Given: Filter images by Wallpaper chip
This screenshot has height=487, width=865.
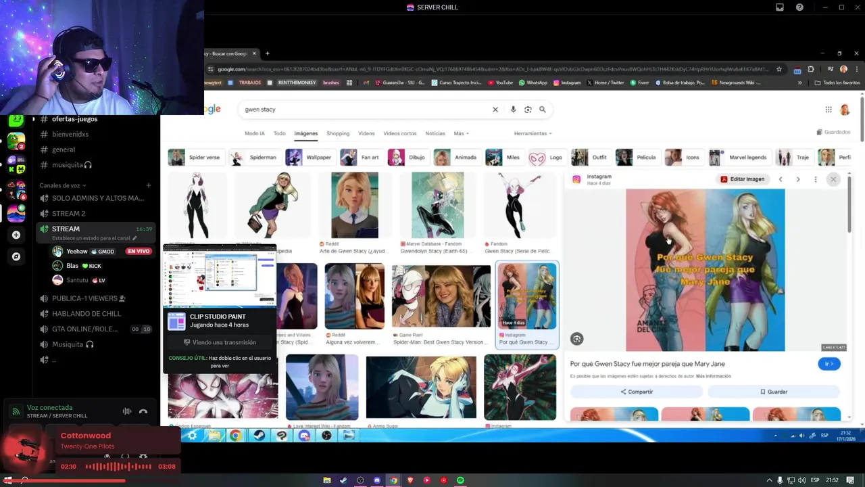Looking at the screenshot, I should tap(310, 157).
